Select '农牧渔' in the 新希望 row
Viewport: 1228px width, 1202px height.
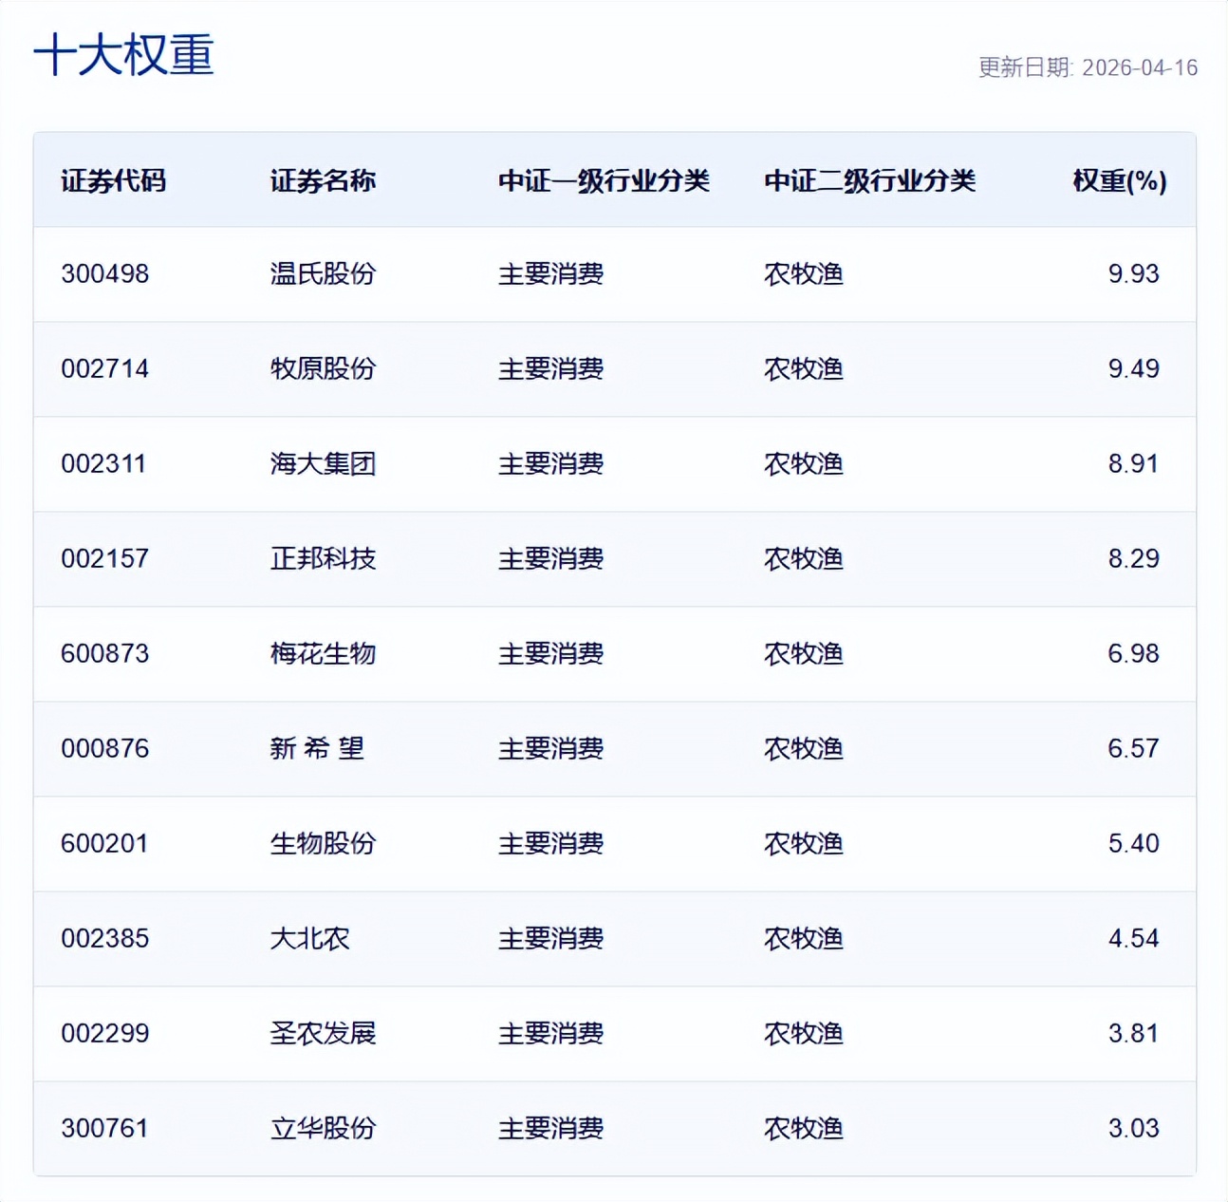(x=804, y=748)
